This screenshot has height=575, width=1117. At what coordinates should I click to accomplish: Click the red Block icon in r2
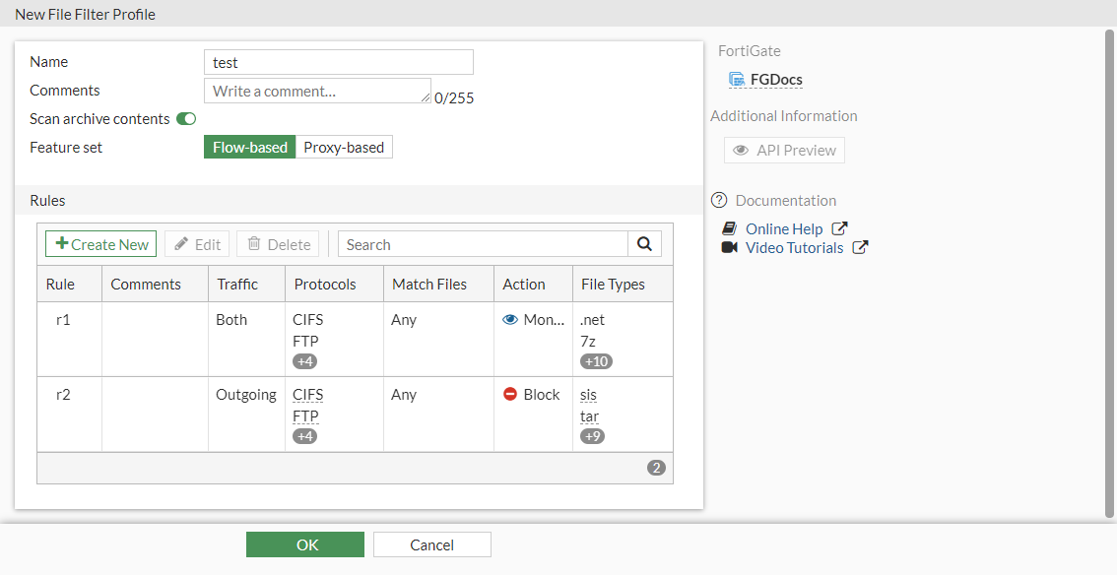510,395
